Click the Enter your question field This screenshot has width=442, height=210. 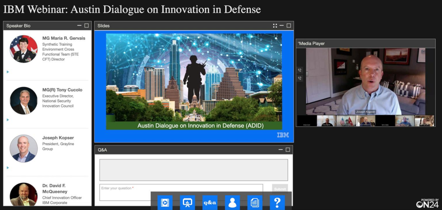[181, 192]
